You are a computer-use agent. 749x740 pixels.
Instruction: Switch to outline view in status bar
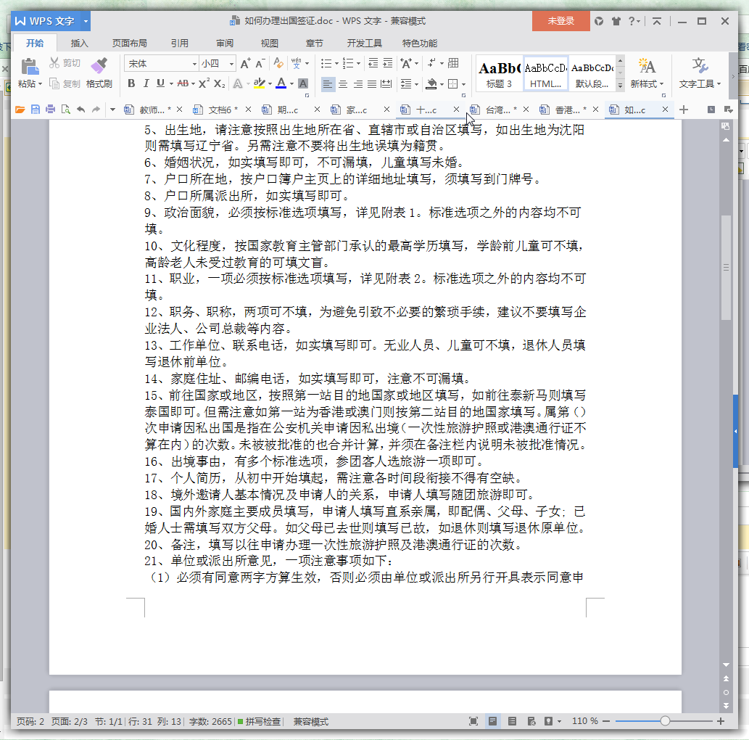[x=512, y=721]
